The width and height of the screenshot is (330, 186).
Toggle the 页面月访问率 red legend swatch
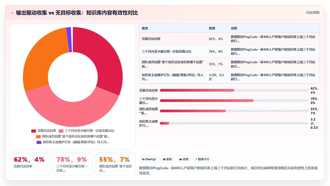(34, 131)
